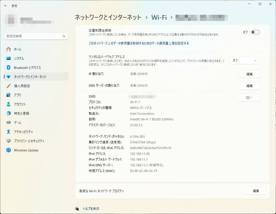Click the IPv4 address value 192.168.11.38

tap(140, 154)
